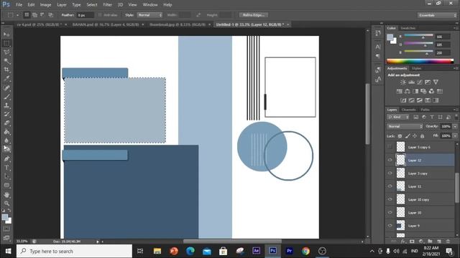Open the layer blend mode Normal dropdown
This screenshot has width=460, height=258.
pos(405,126)
